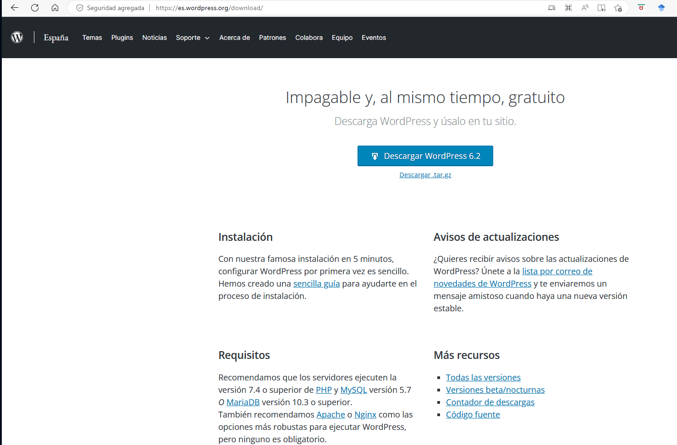Open Immersive Reader mode
This screenshot has width=677, height=445.
(601, 8)
